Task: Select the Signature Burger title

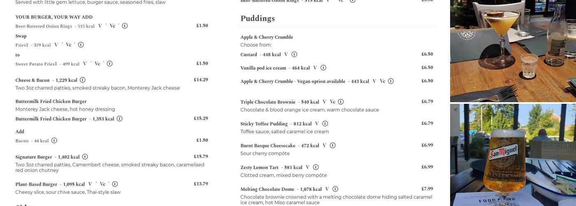Action: tap(34, 157)
